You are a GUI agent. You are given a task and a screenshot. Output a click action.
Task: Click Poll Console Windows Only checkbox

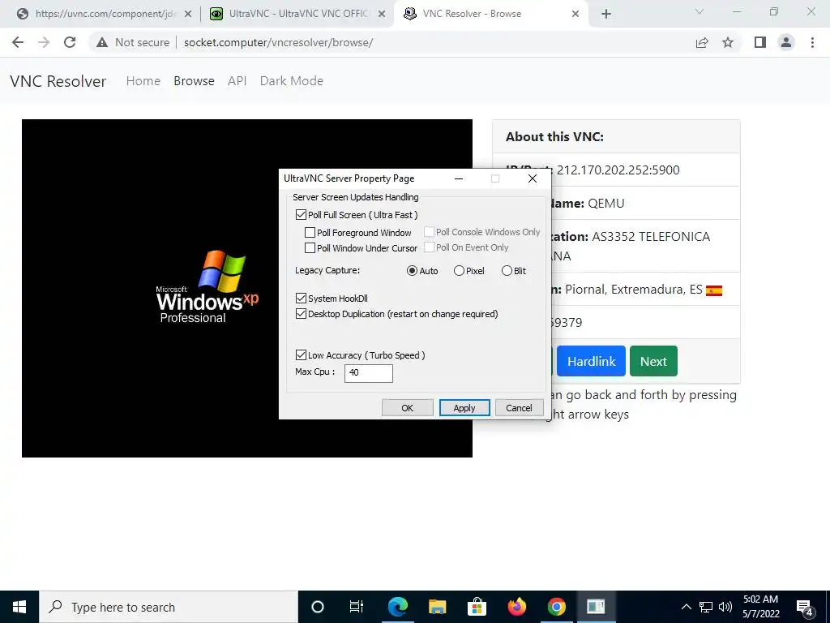coord(430,232)
